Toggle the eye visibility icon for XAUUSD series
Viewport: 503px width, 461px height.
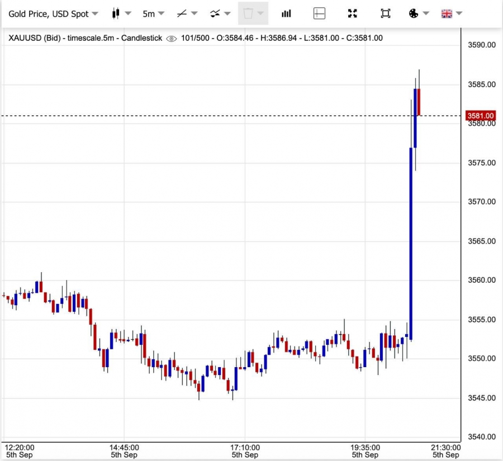click(172, 39)
